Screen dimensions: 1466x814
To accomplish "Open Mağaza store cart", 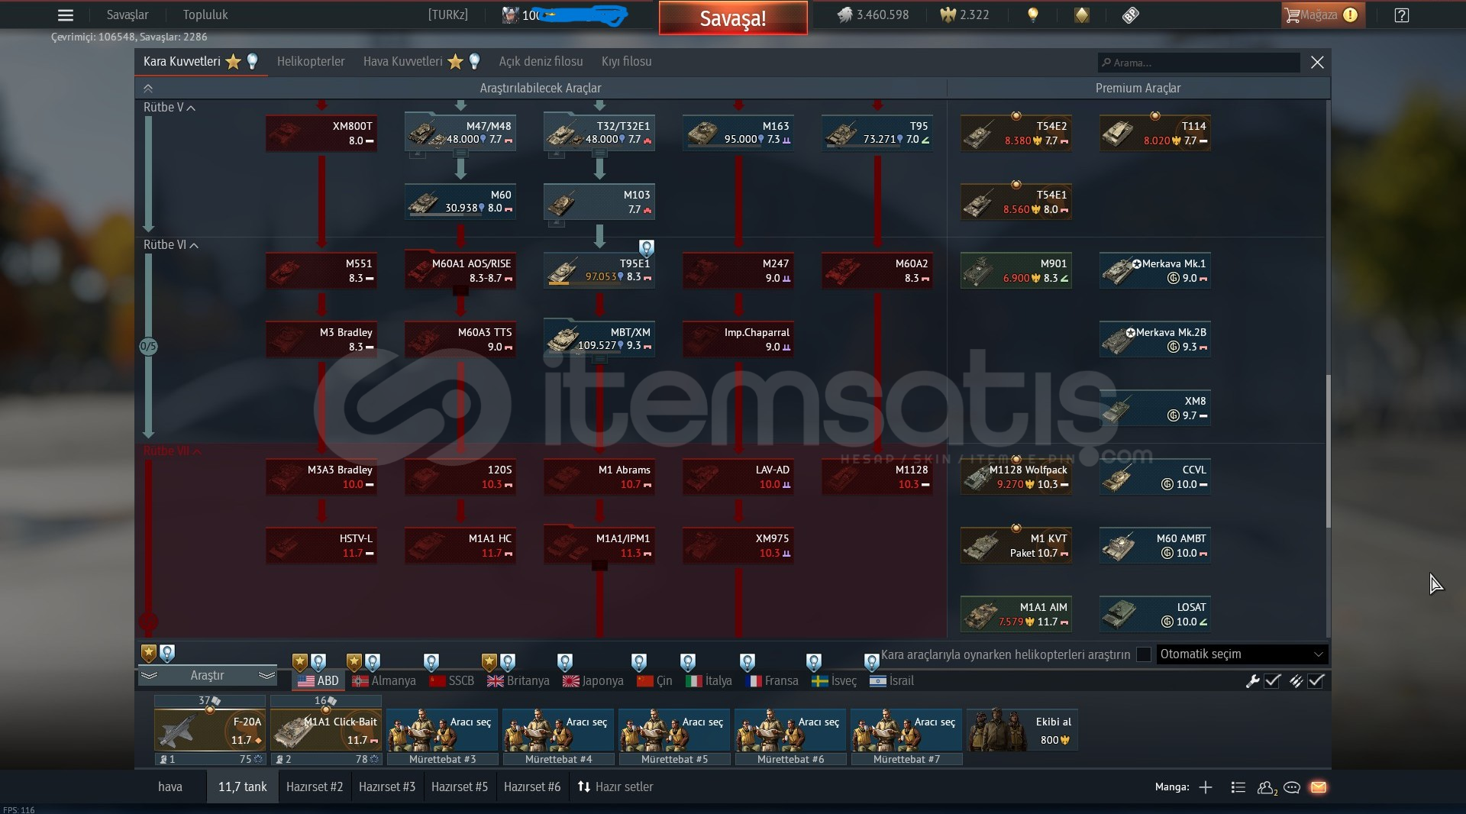I will [x=1322, y=15].
